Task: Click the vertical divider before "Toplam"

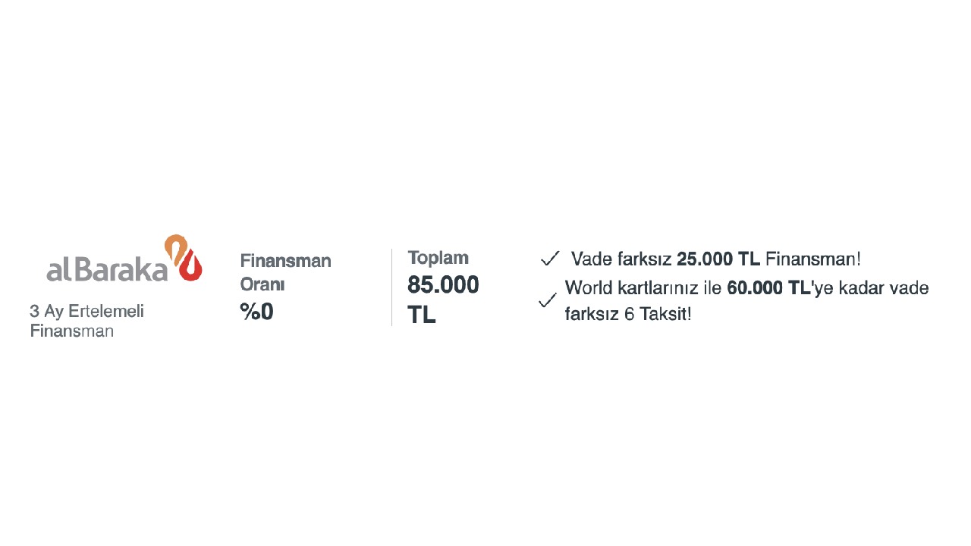Action: [x=392, y=287]
